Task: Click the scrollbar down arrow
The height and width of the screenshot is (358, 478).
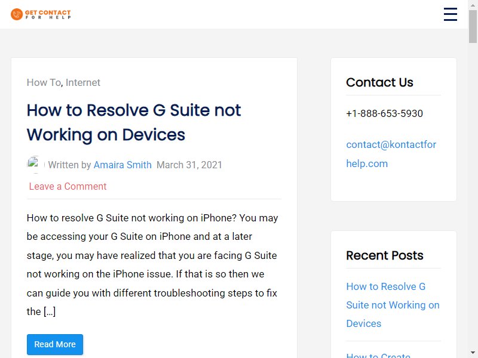Action: click(473, 353)
